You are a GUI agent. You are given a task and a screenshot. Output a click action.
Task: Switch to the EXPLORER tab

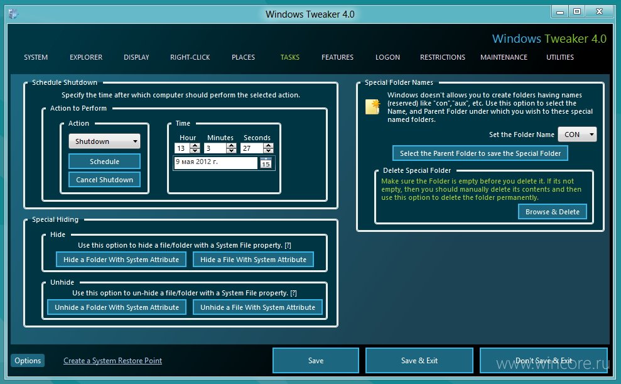coord(86,57)
